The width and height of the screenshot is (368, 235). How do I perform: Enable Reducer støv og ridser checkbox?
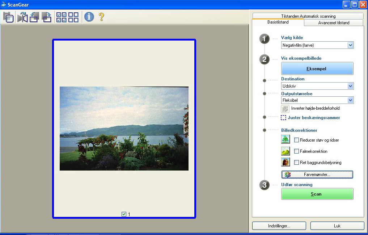[296, 140]
